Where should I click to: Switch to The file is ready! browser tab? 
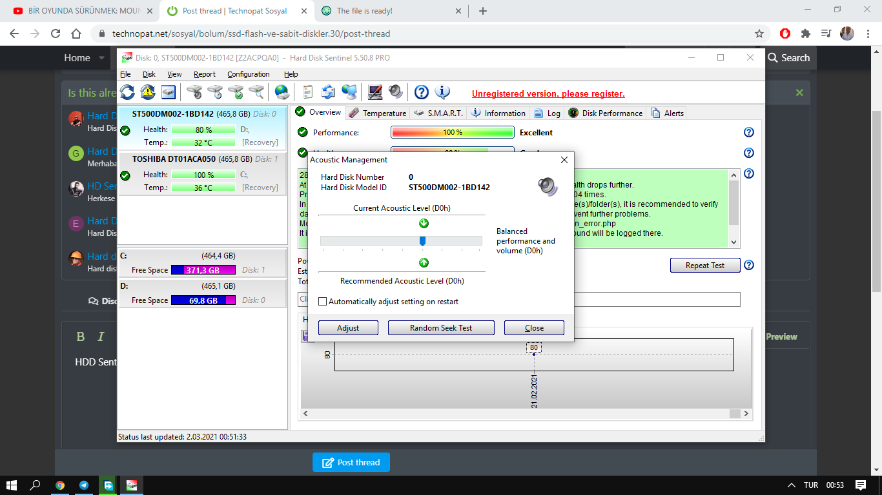[x=390, y=11]
